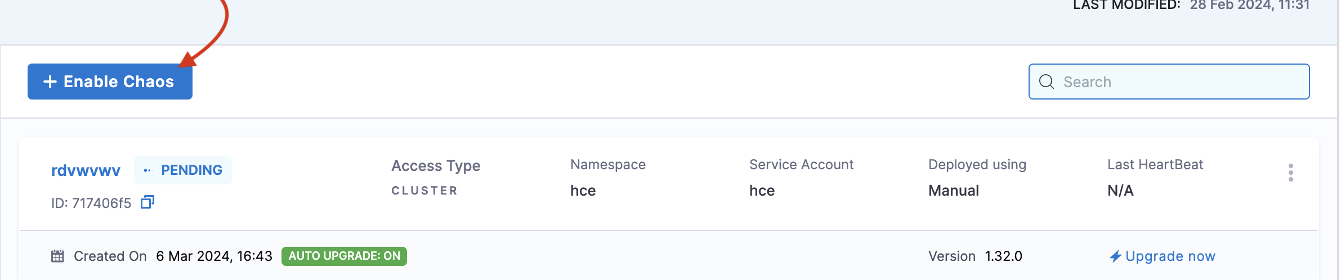
Task: Click the magnifier icon in the search box
Action: tap(1046, 82)
